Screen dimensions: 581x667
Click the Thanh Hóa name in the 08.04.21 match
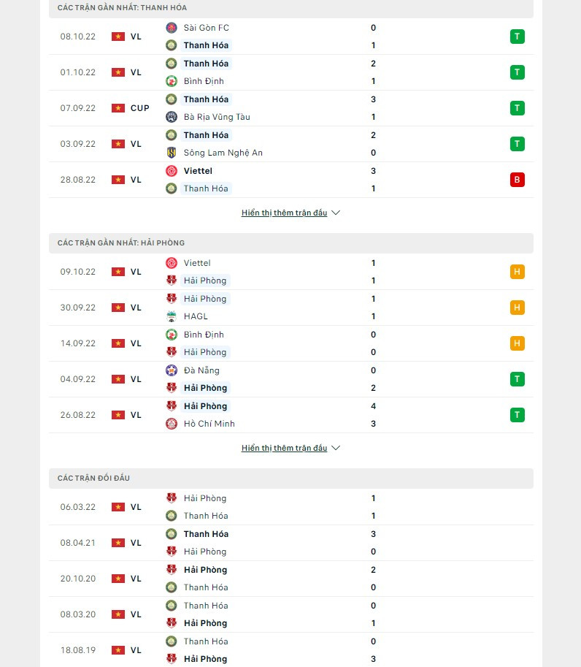tap(206, 534)
